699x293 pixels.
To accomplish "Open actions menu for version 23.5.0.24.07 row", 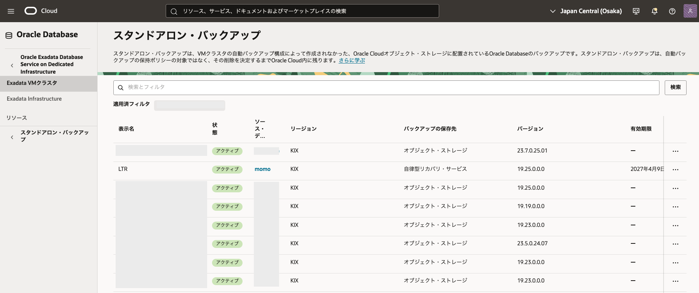I will [x=675, y=244].
